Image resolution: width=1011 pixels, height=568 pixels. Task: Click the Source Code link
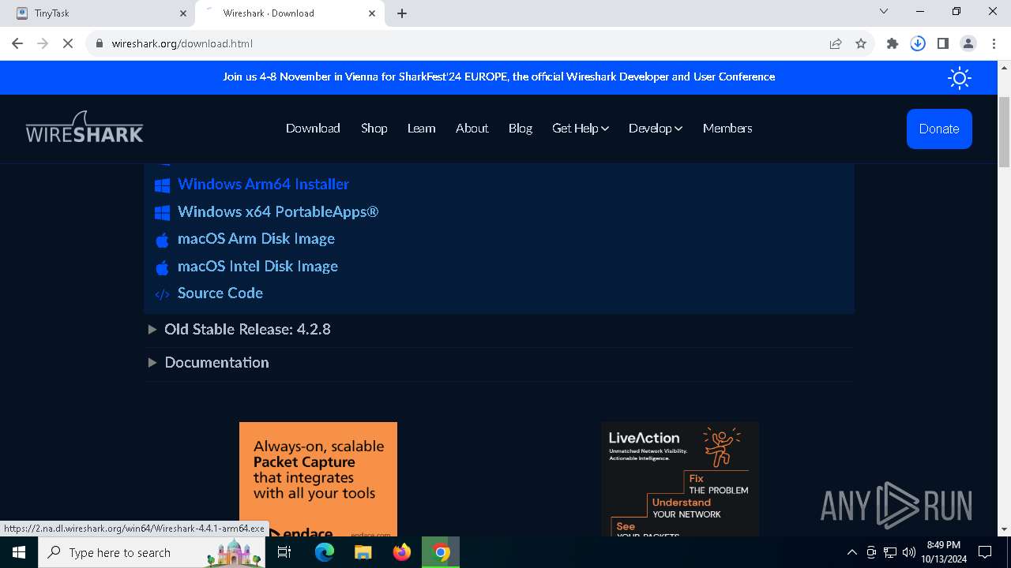point(220,293)
